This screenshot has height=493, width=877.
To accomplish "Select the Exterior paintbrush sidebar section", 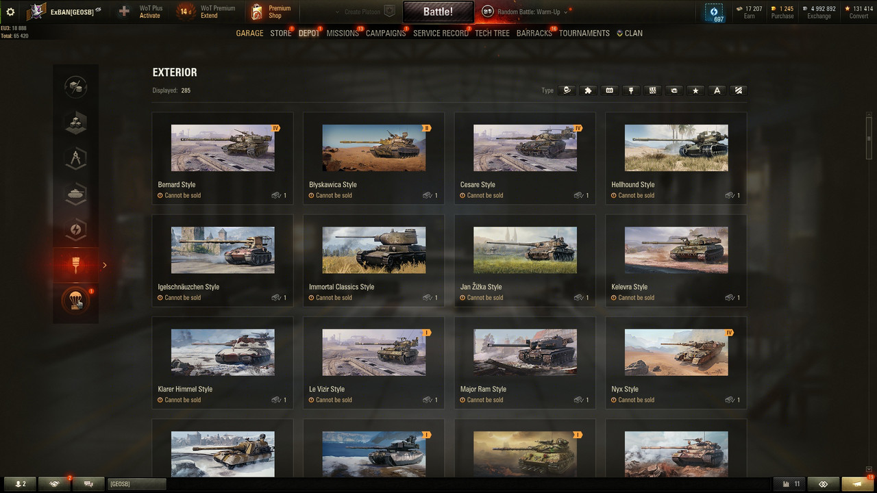I will pos(75,265).
